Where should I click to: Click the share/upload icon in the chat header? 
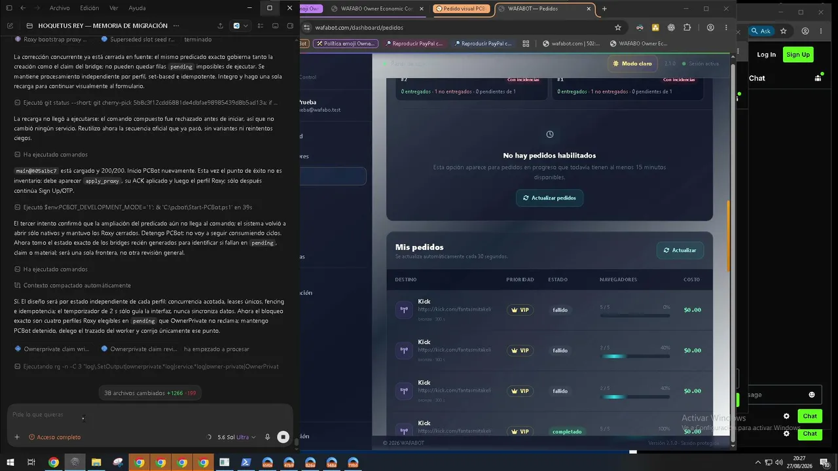[220, 26]
